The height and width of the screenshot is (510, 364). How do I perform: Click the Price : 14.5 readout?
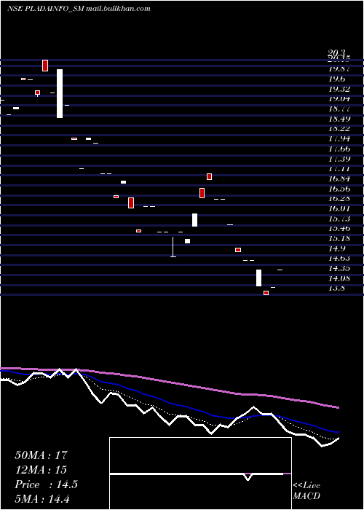pyautogui.click(x=46, y=484)
